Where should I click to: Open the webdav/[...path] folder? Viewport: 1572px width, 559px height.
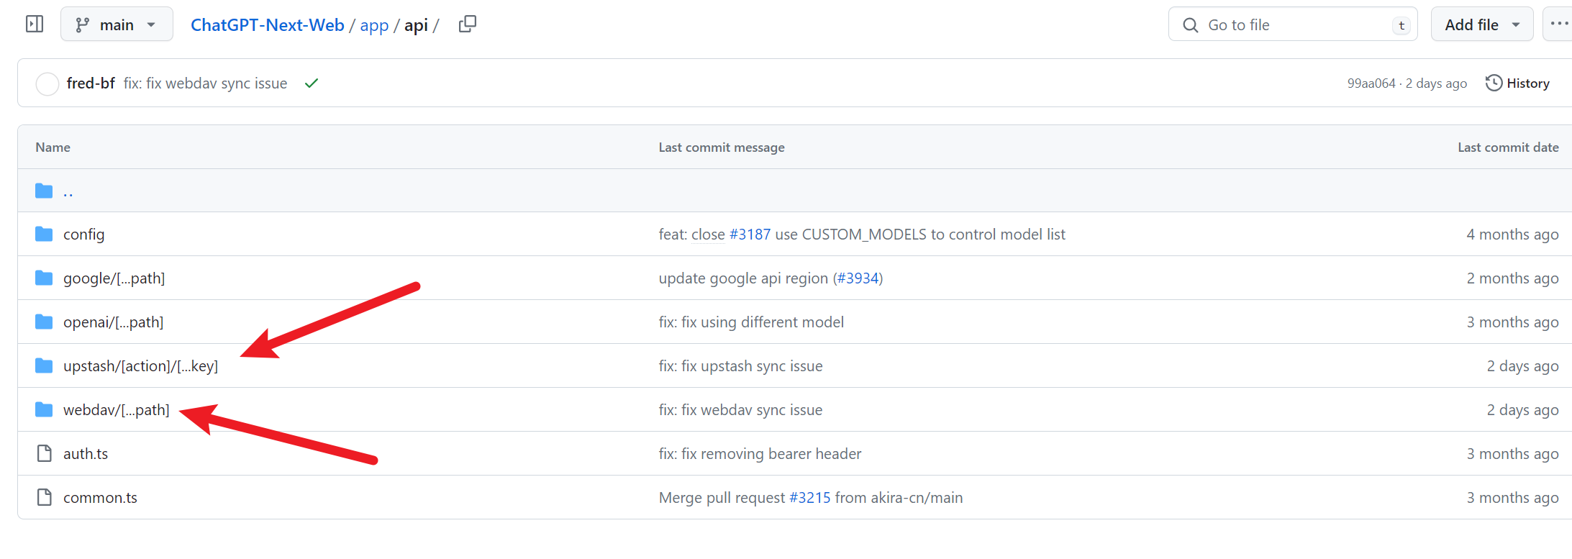point(117,410)
